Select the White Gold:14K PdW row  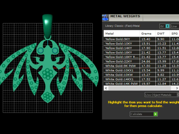pyautogui.click(x=141, y=84)
